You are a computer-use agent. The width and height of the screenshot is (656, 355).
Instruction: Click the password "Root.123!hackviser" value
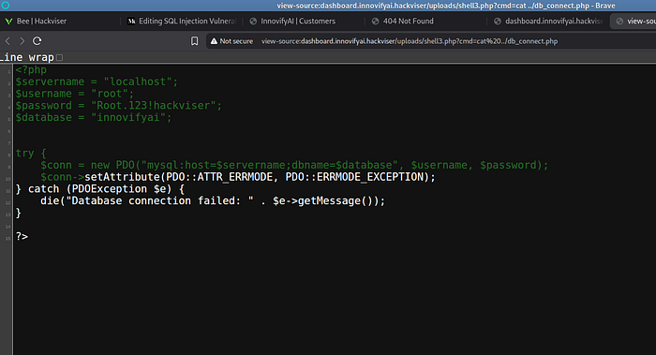coord(153,105)
